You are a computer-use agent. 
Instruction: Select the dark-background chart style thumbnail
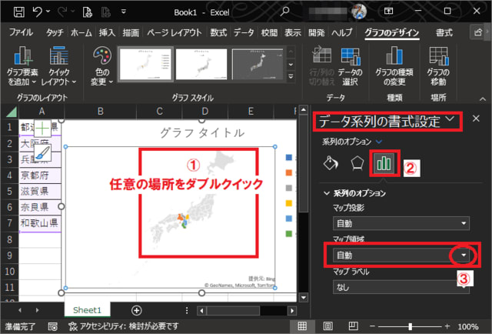(x=260, y=64)
